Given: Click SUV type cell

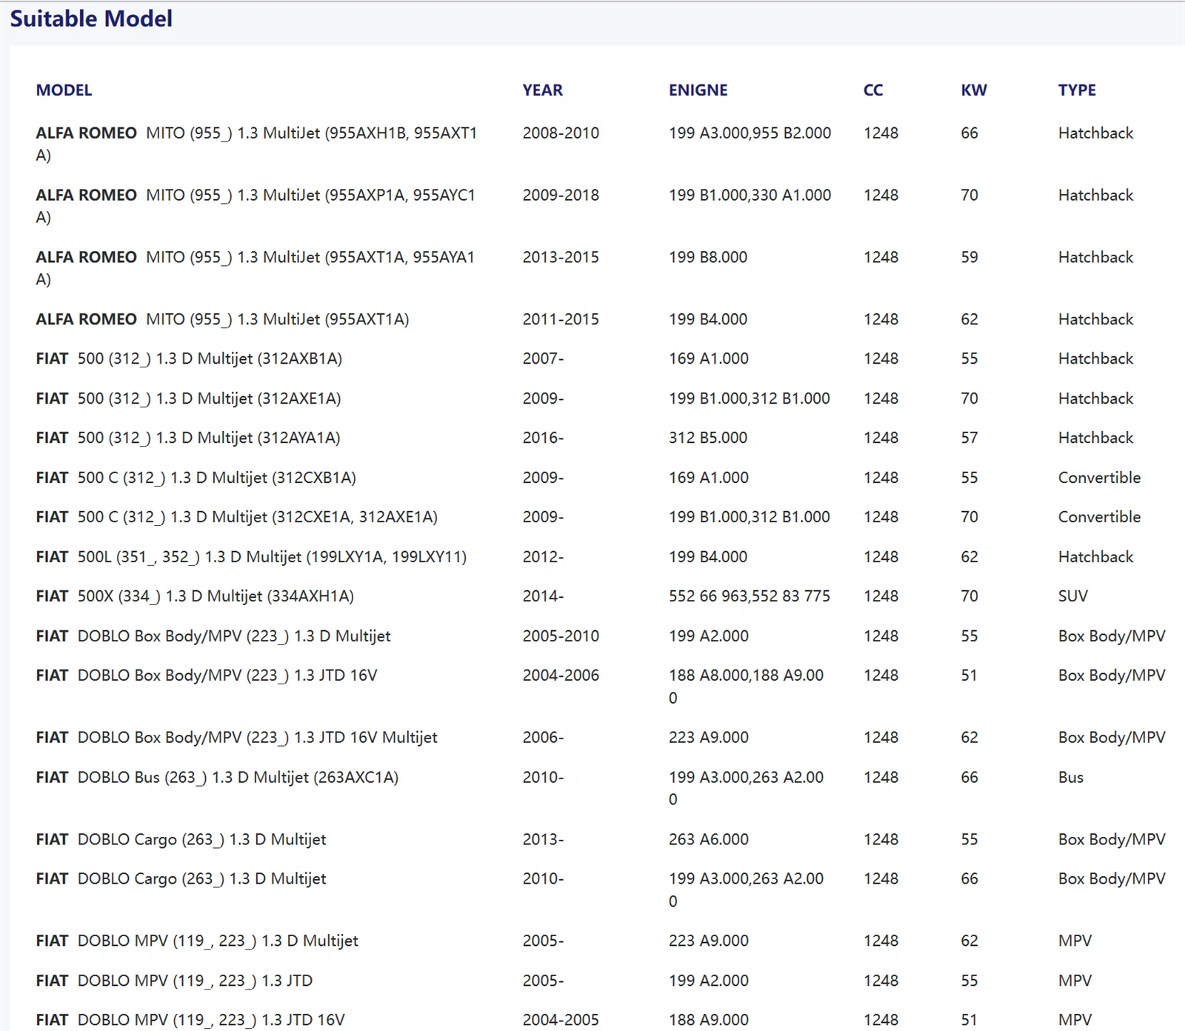Looking at the screenshot, I should tap(1072, 597).
